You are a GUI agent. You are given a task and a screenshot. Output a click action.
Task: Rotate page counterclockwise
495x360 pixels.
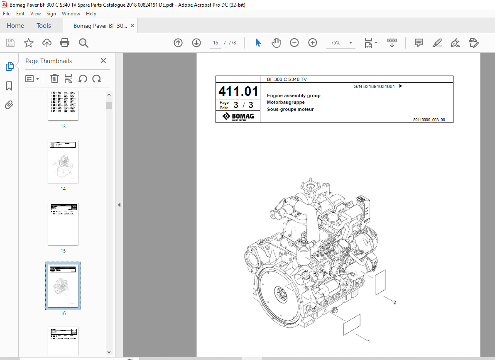(x=83, y=78)
